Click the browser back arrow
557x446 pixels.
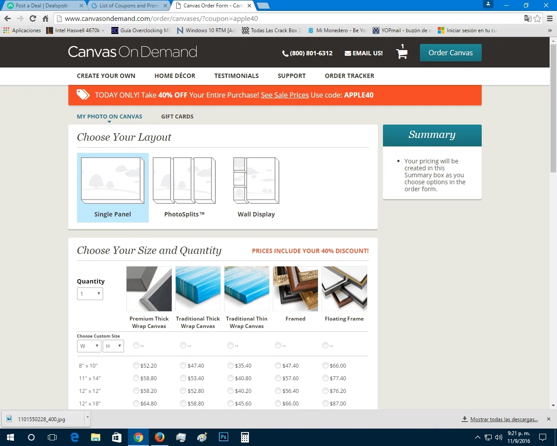pyautogui.click(x=7, y=18)
